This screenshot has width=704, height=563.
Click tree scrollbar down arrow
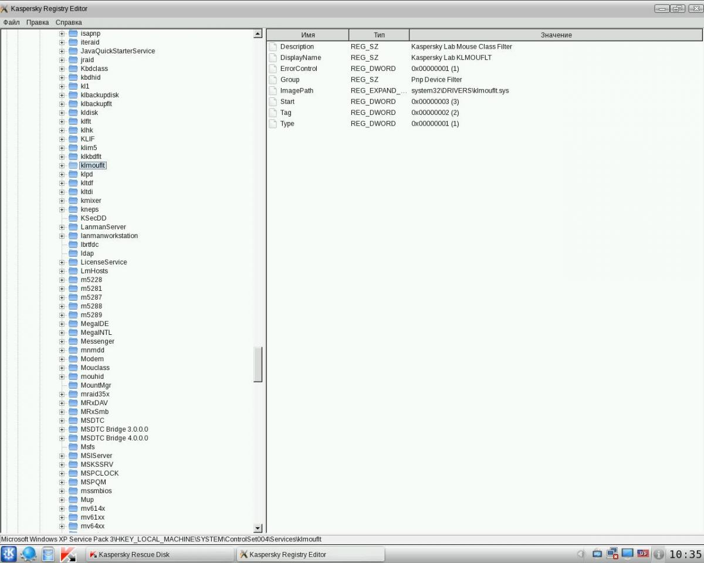tap(258, 528)
